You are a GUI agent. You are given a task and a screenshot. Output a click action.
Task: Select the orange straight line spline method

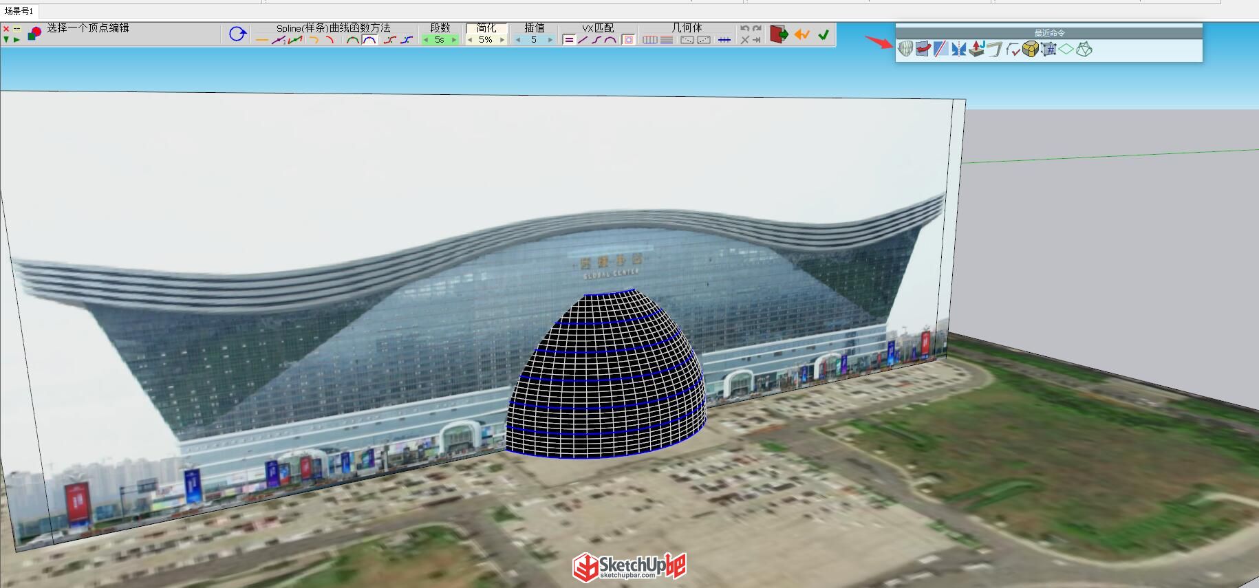click(x=261, y=40)
